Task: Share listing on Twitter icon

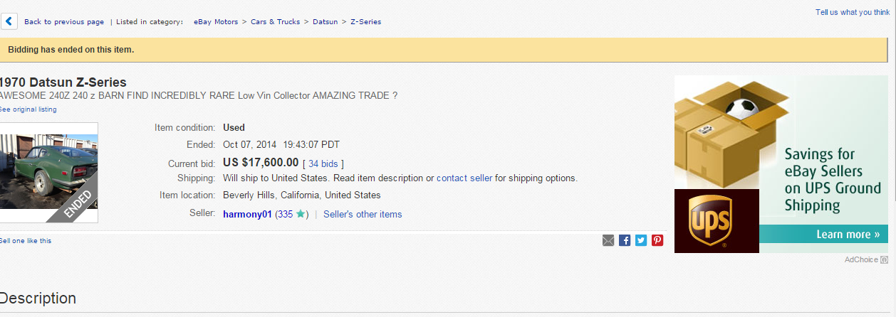Action: 641,240
